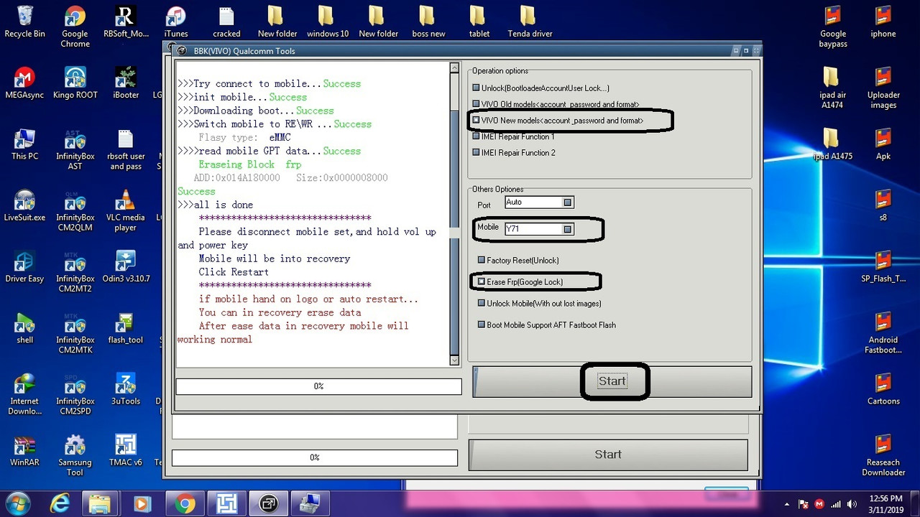Launch InfinityBox AST shortcut
920x517 pixels.
75,149
